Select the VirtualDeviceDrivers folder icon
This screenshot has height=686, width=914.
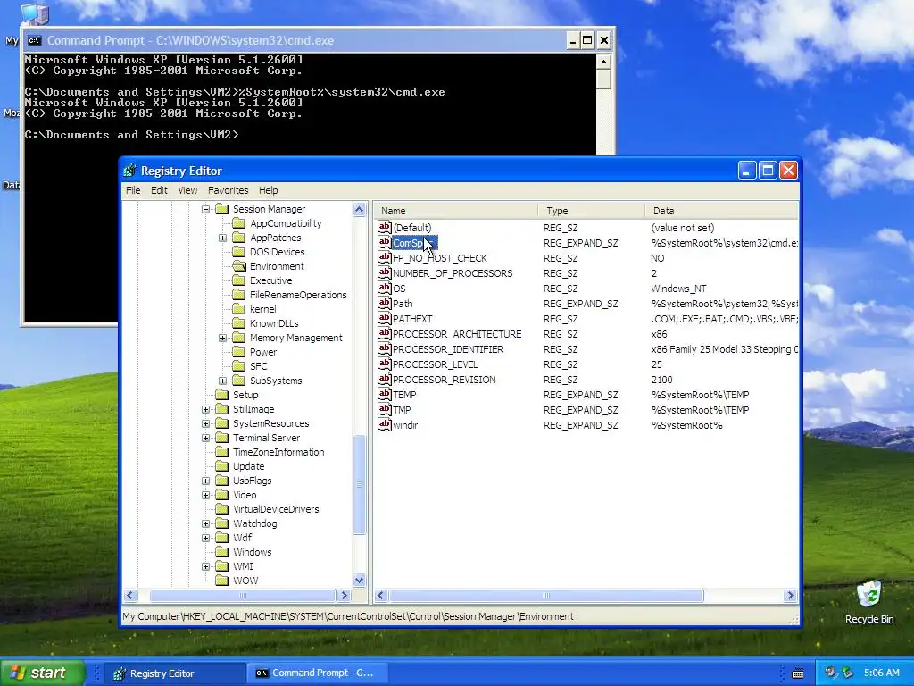tap(221, 508)
